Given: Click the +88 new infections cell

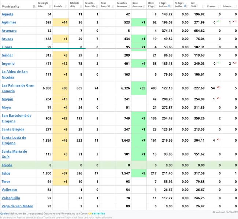Looking at the screenshot, I should 60,88.
